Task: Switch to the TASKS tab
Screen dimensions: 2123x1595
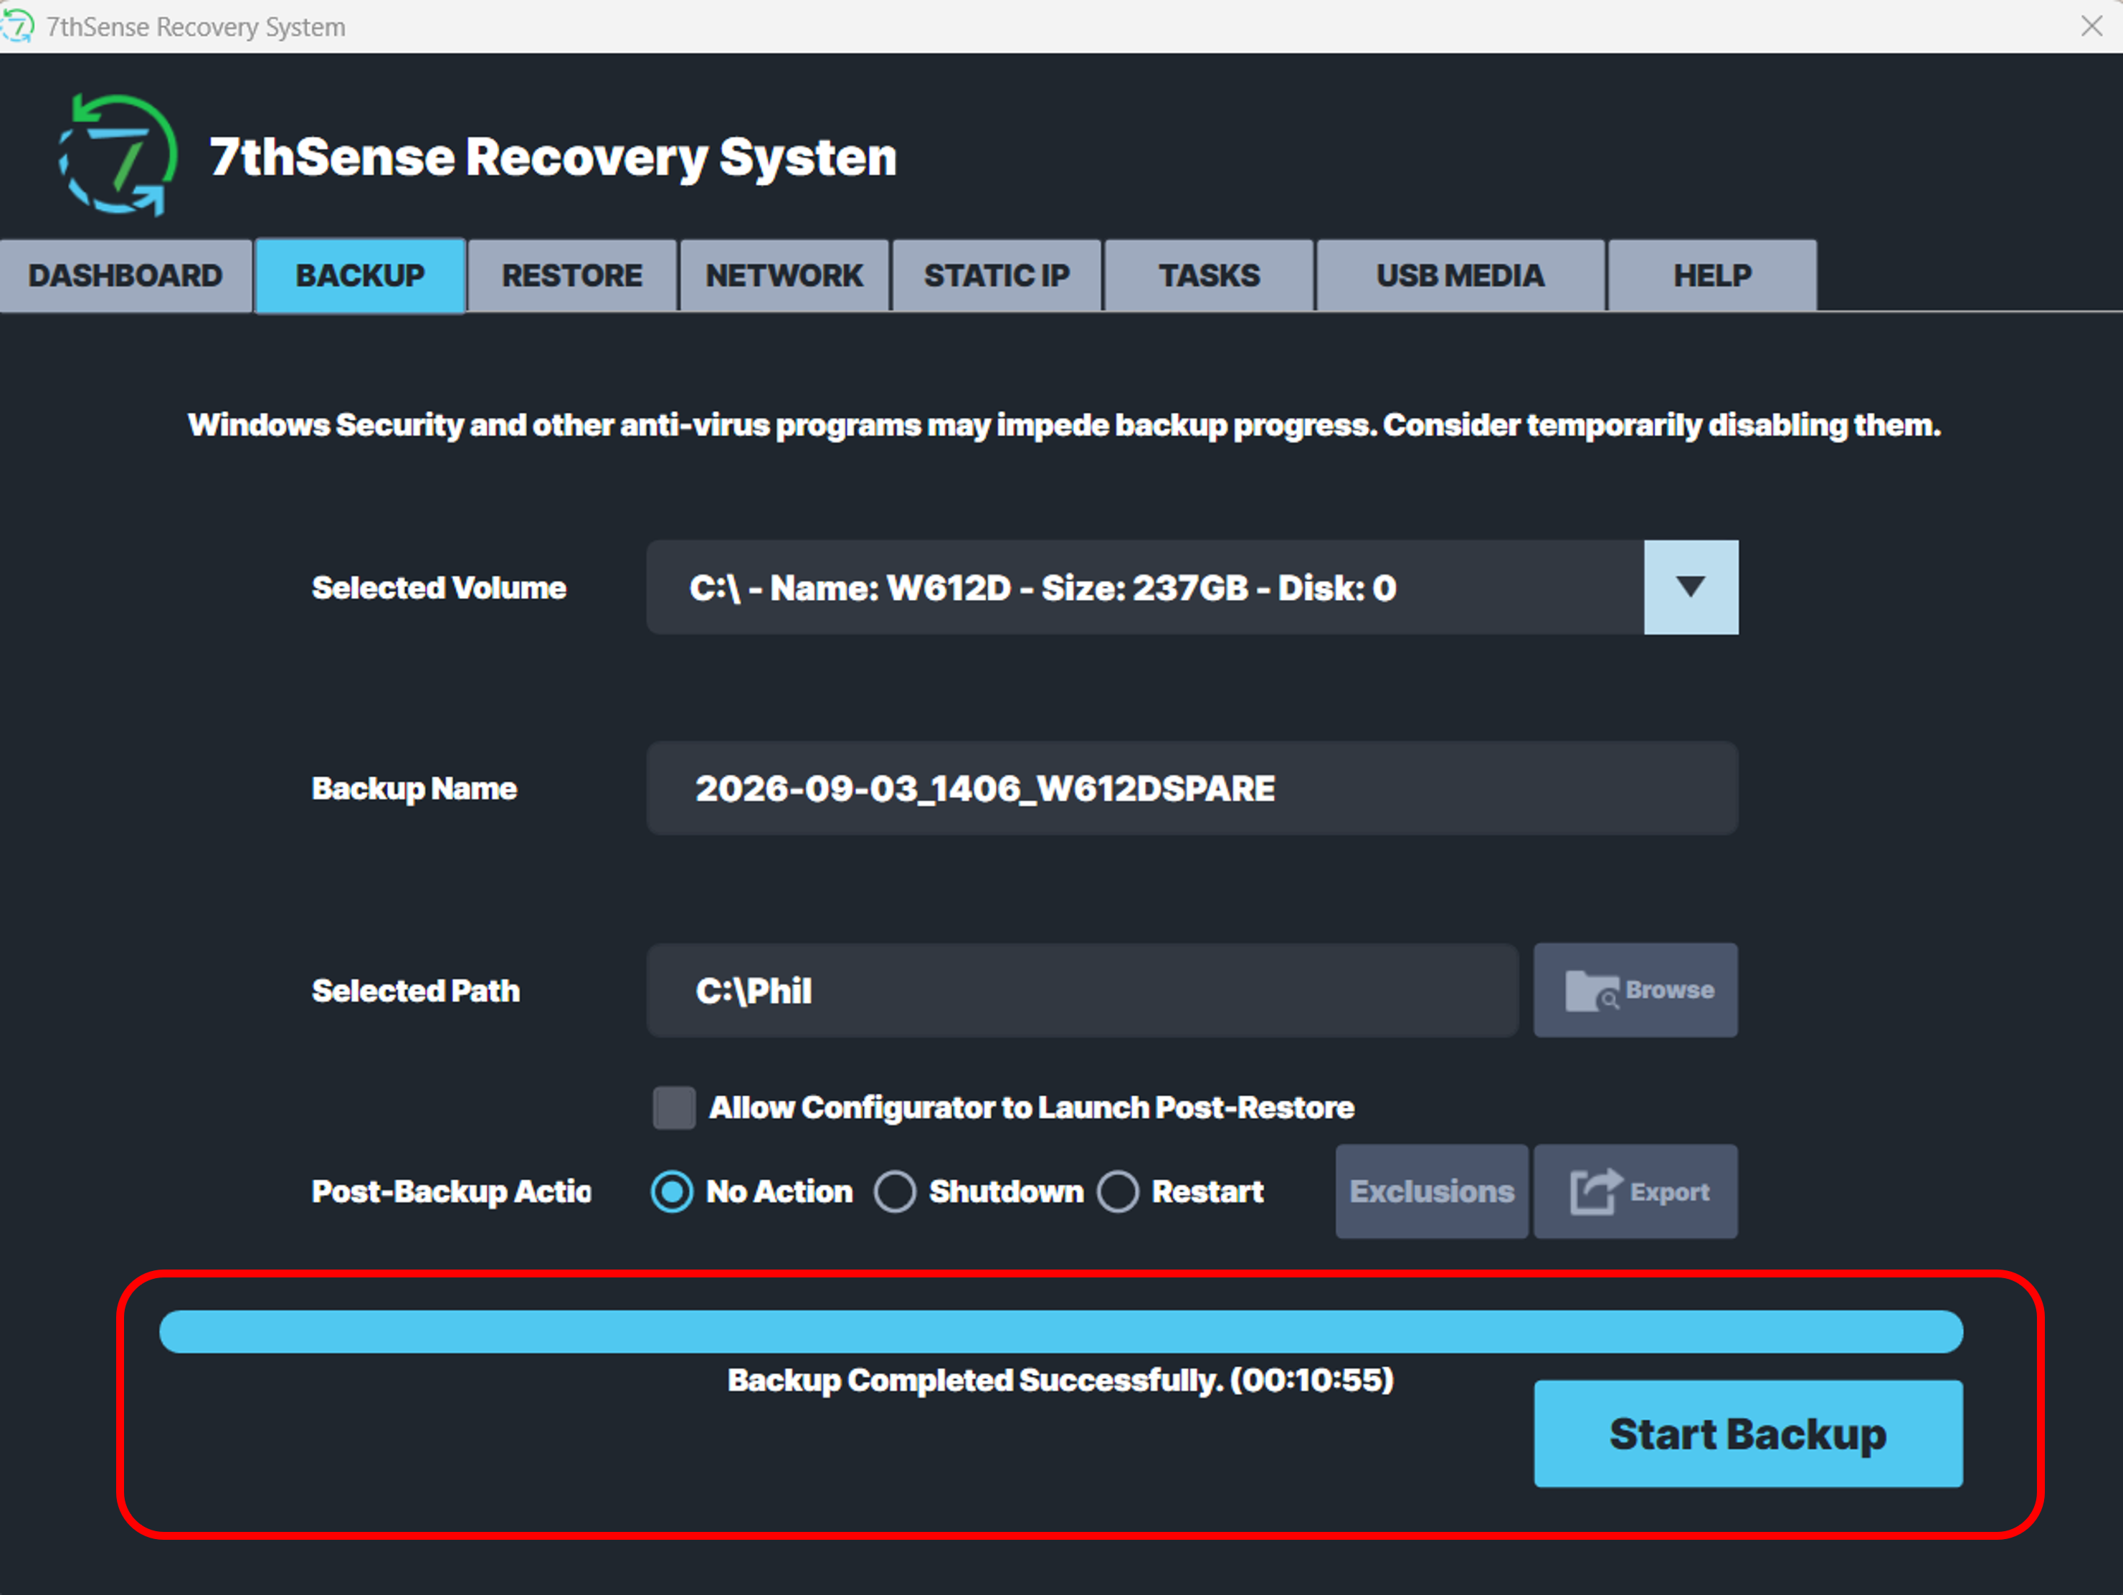Action: (x=1208, y=275)
